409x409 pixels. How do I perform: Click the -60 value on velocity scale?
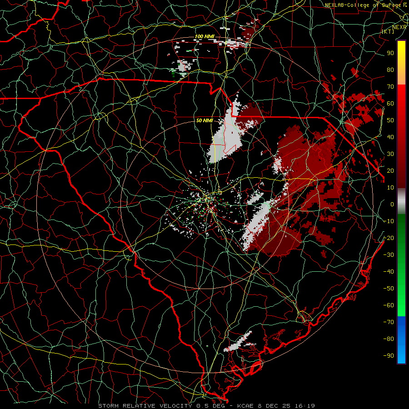point(389,305)
